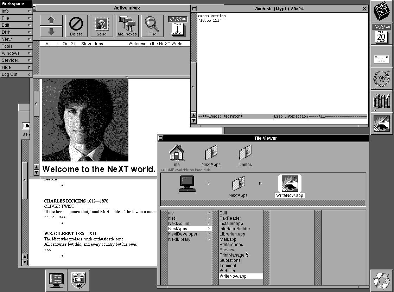Click the up arrow in Mail toolbar
This screenshot has width=394, height=292.
51,20
